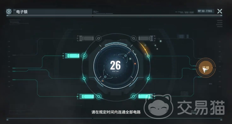Click the lower-right small cyan ring node
232x124 pixels.
coord(148,79)
